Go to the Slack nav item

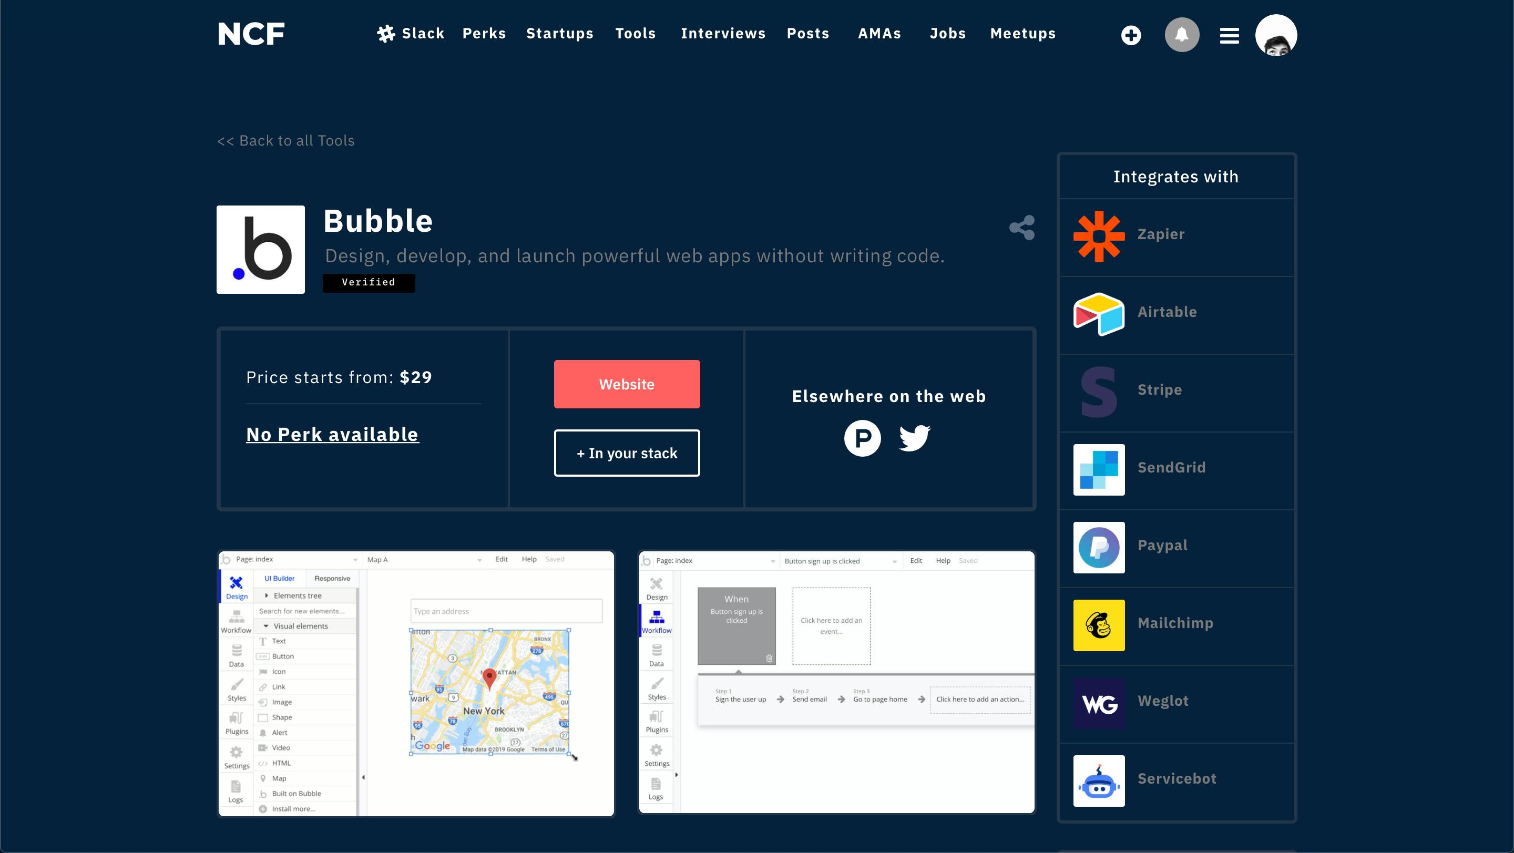[411, 34]
